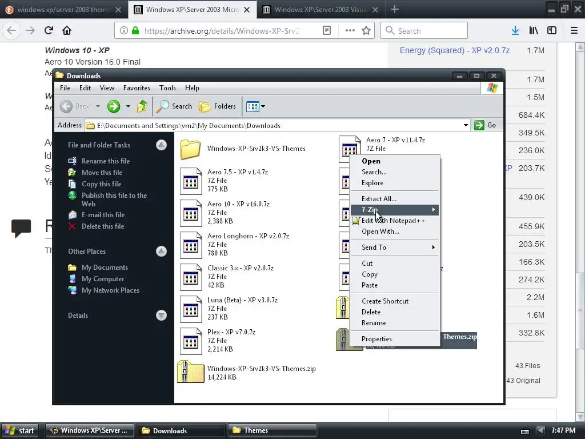585x439 pixels.
Task: Select Windows-XP-Srv2k3-VS-Themes folder icon
Action: 190,149
